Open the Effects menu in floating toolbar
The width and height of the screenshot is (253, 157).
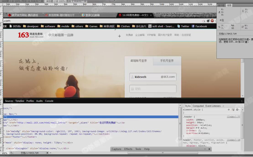coord(128,149)
